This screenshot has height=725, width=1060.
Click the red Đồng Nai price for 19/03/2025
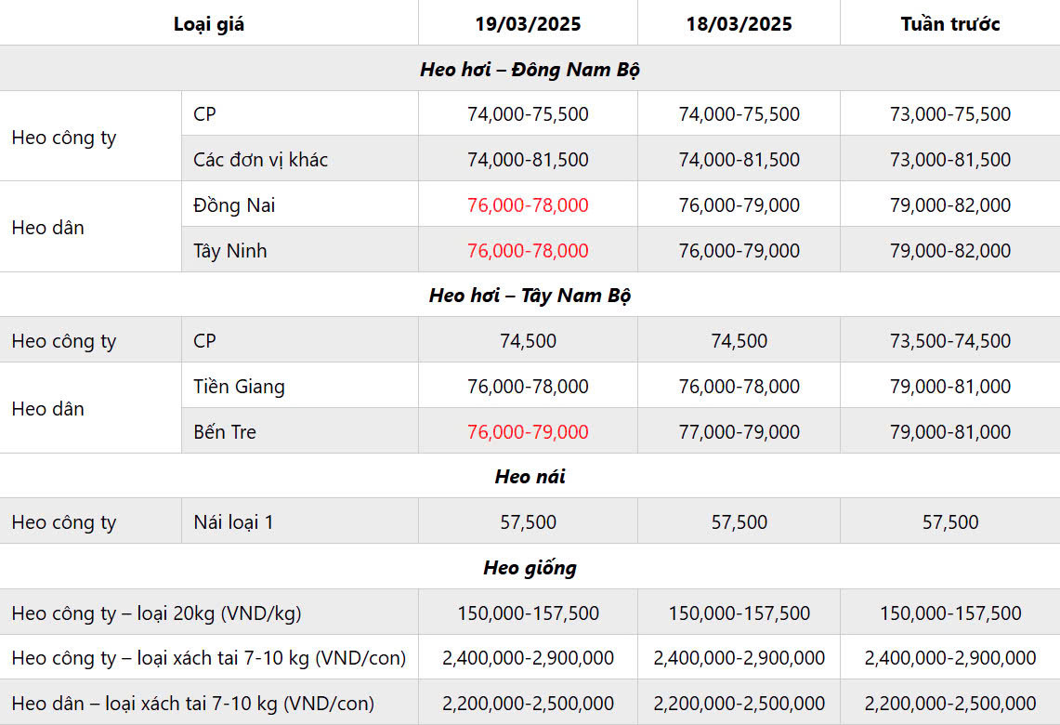pos(528,205)
